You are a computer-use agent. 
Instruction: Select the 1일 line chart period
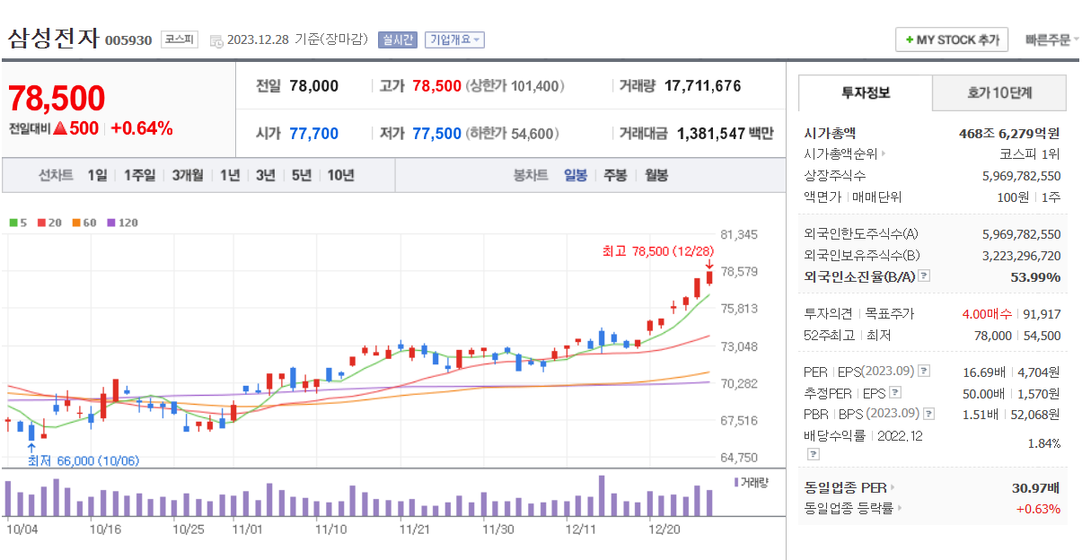pos(97,175)
